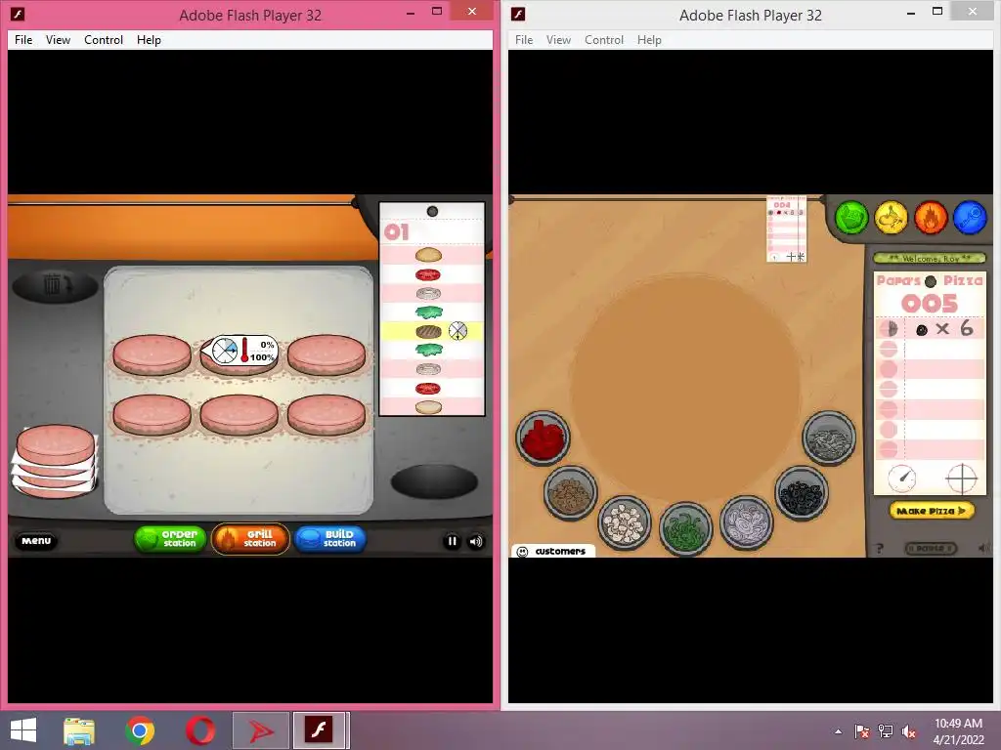1001x750 pixels.
Task: Open the File menu in the left Flash window
Action: coord(23,39)
